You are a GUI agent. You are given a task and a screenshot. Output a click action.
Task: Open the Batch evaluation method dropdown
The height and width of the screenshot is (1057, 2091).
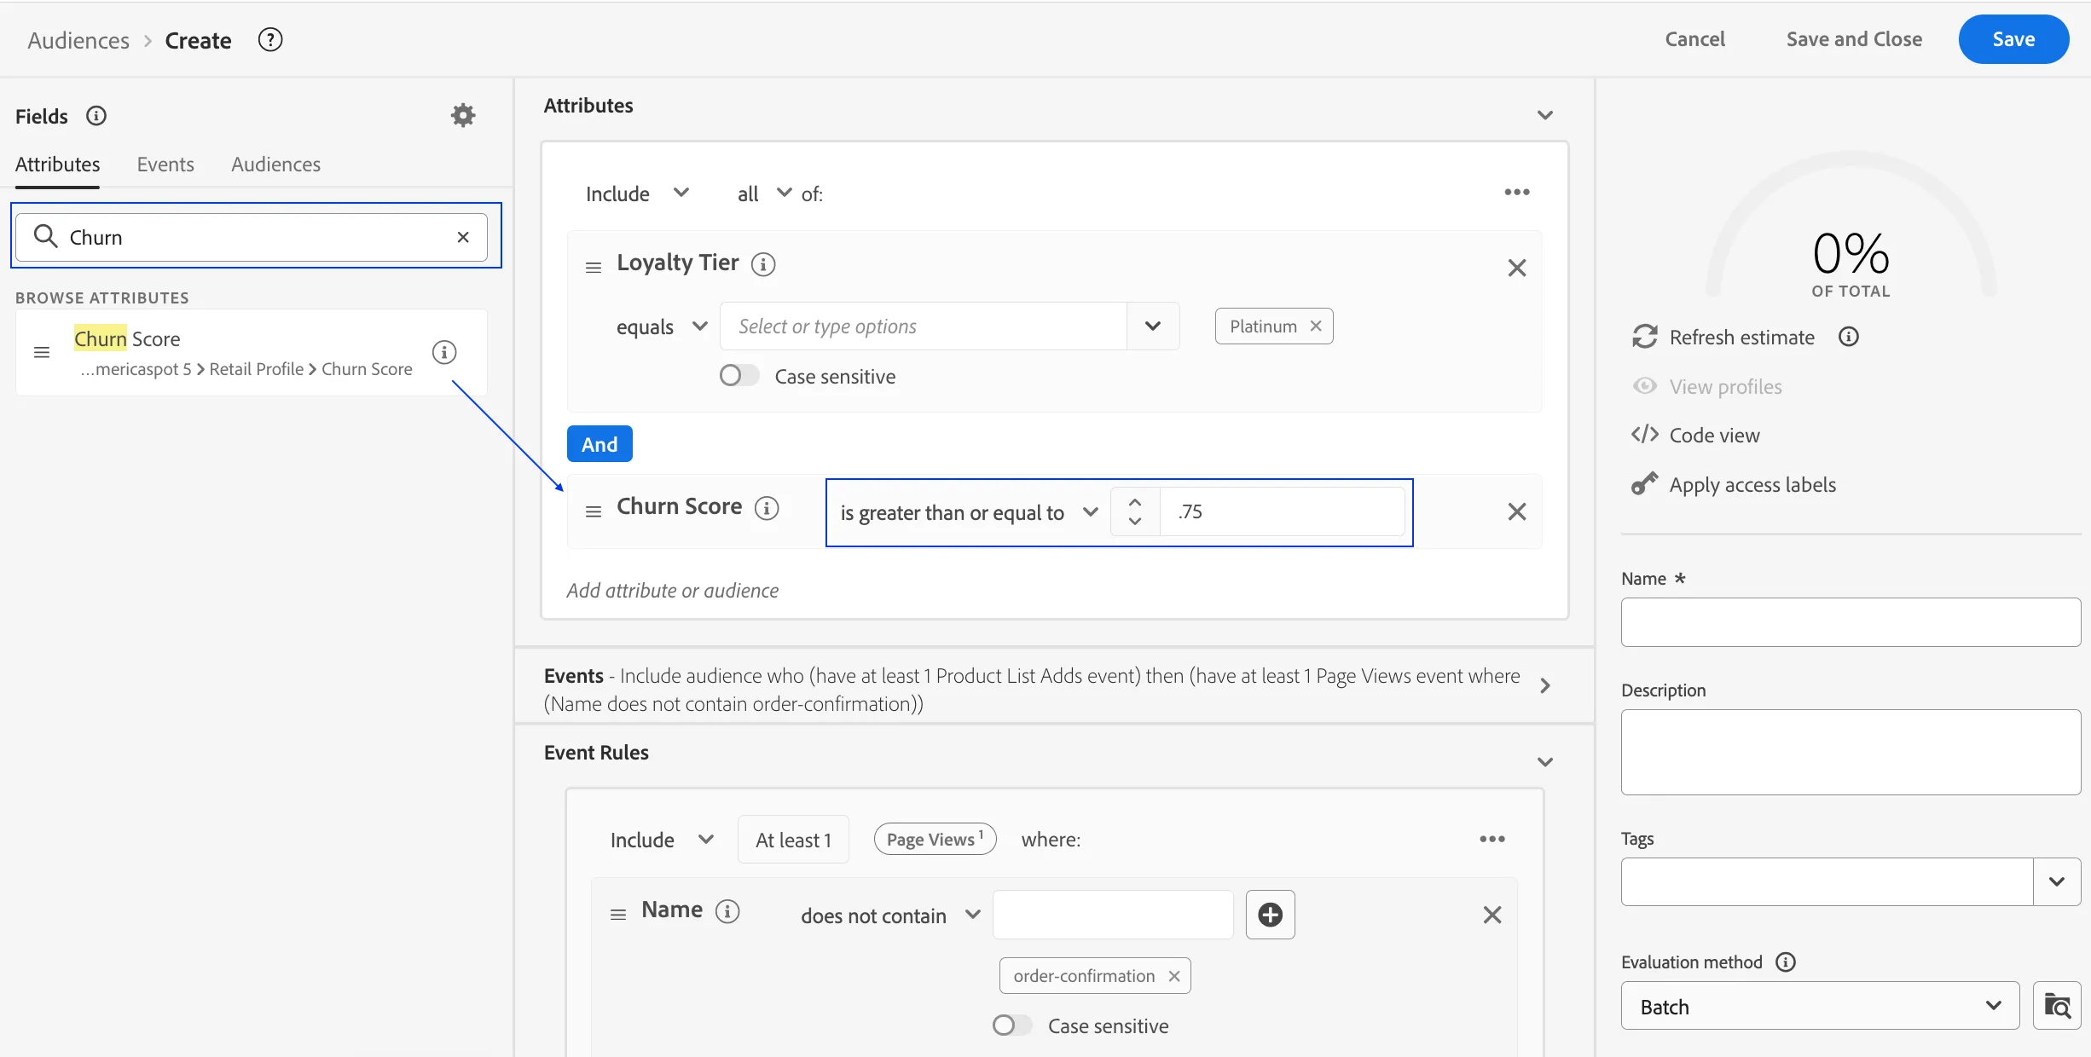click(1820, 1006)
